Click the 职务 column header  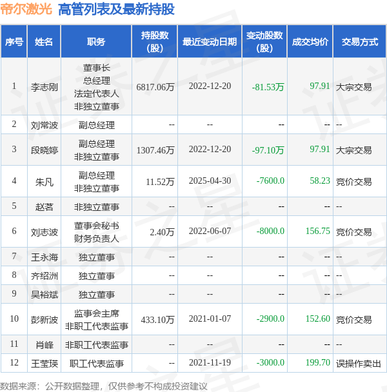[96, 41]
